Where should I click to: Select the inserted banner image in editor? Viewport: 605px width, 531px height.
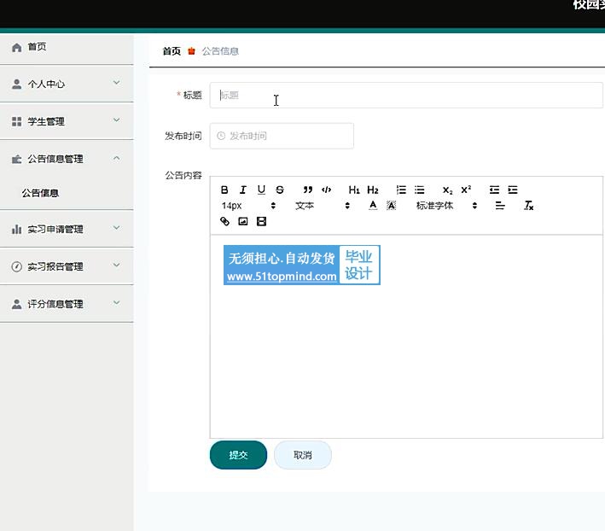click(x=302, y=265)
